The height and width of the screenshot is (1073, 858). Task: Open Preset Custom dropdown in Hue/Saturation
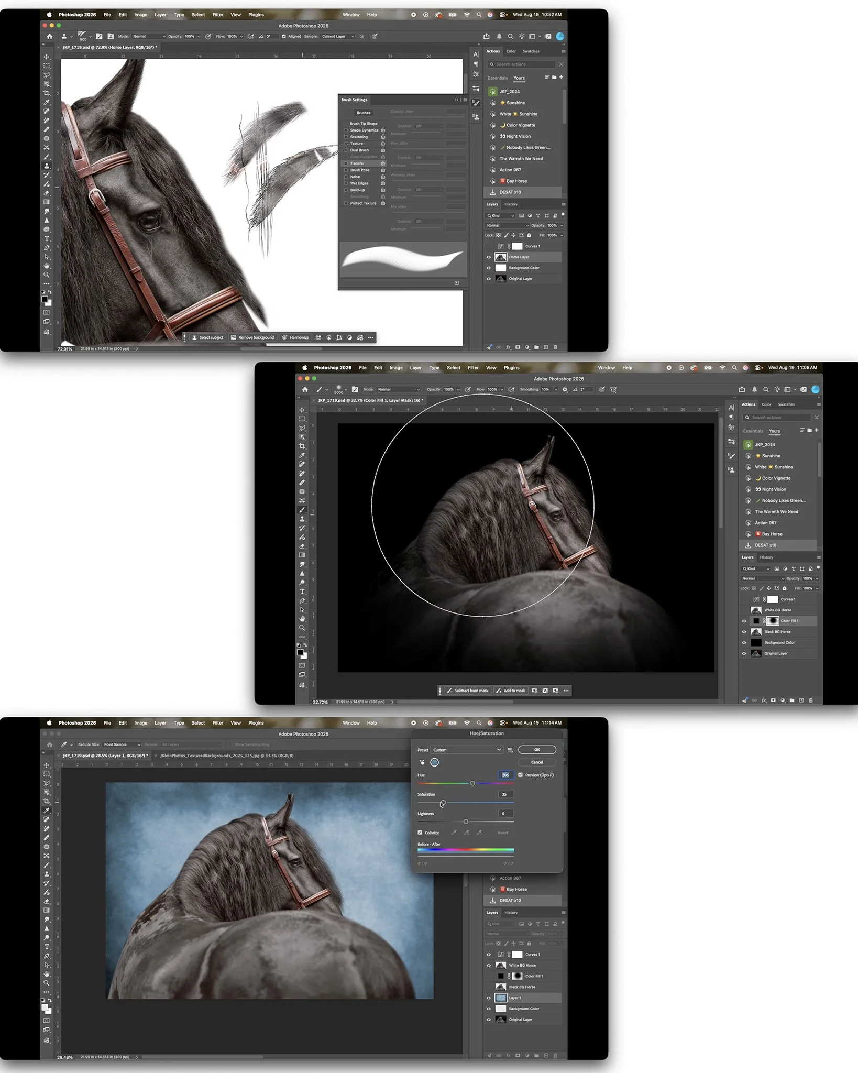(467, 750)
